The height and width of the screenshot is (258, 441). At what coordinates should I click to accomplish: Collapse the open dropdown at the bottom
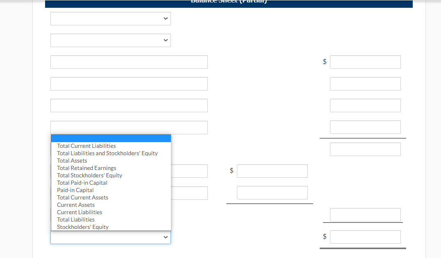111,237
